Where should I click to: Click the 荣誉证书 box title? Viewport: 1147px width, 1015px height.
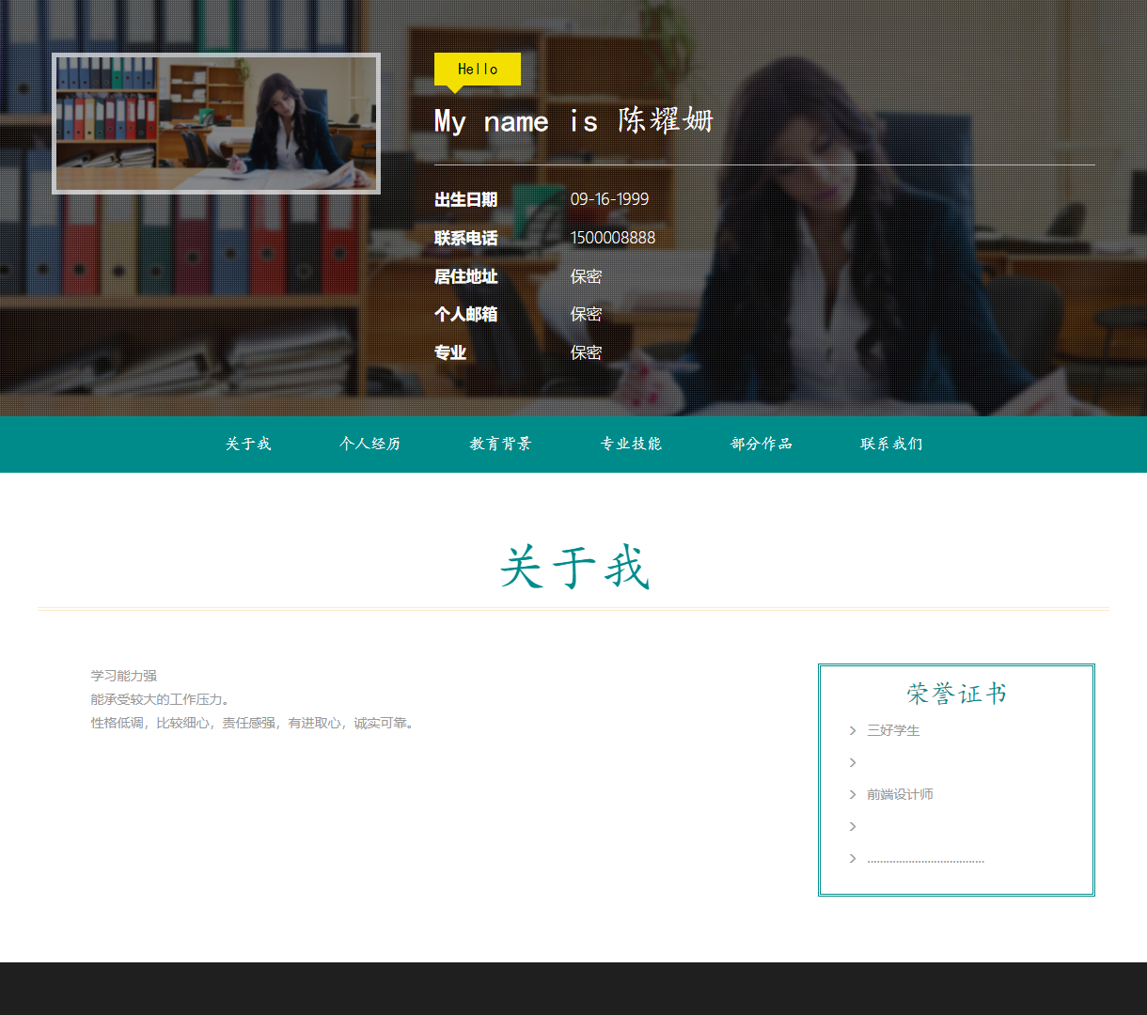point(955,693)
